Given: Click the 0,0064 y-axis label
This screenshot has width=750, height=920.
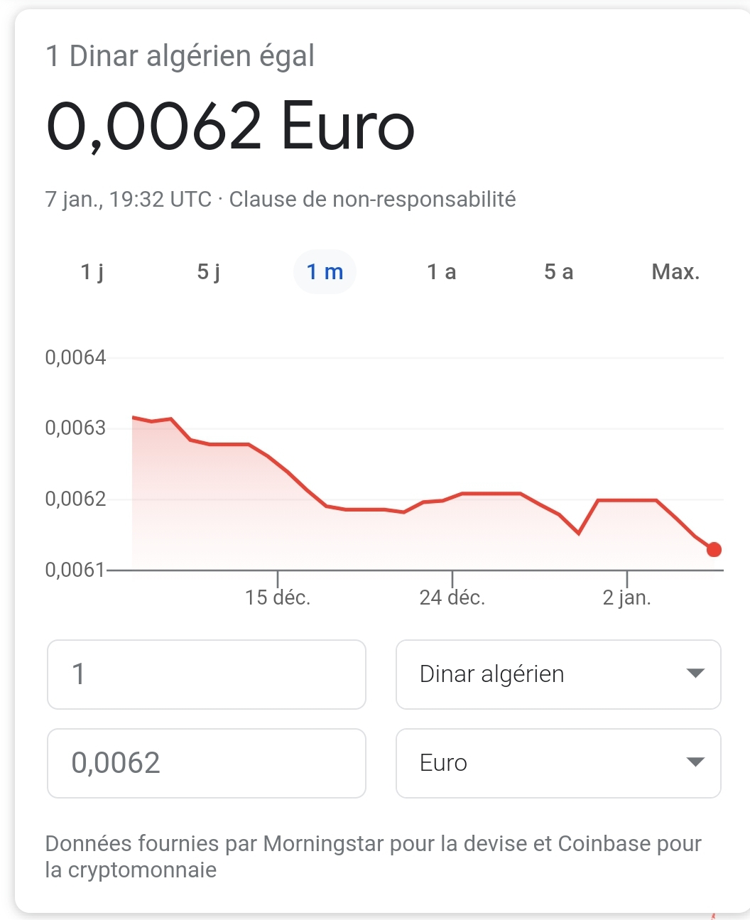Looking at the screenshot, I should 75,357.
